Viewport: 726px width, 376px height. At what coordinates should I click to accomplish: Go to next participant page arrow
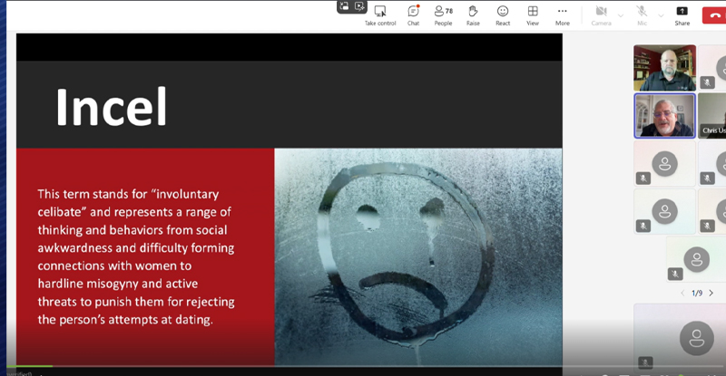711,293
